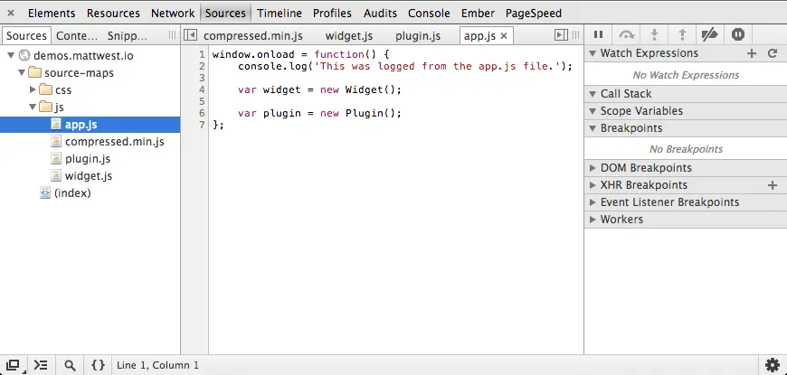Click 'No Breakpoints' placeholder text

(686, 149)
